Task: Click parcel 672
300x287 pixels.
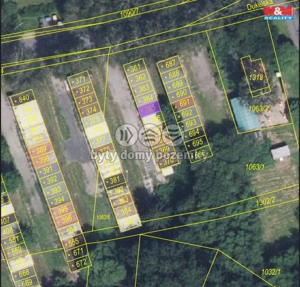Action: pyautogui.click(x=79, y=264)
